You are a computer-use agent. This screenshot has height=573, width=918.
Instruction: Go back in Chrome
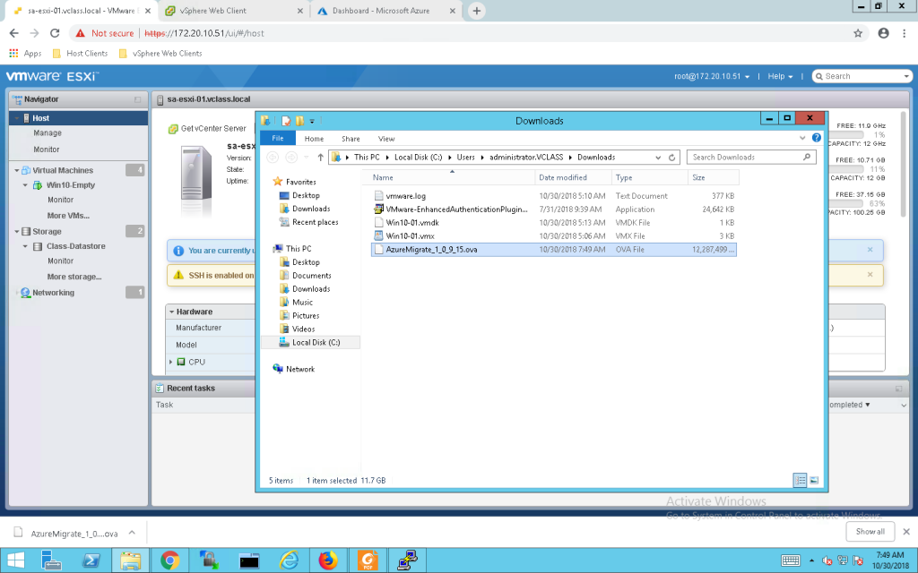(14, 33)
